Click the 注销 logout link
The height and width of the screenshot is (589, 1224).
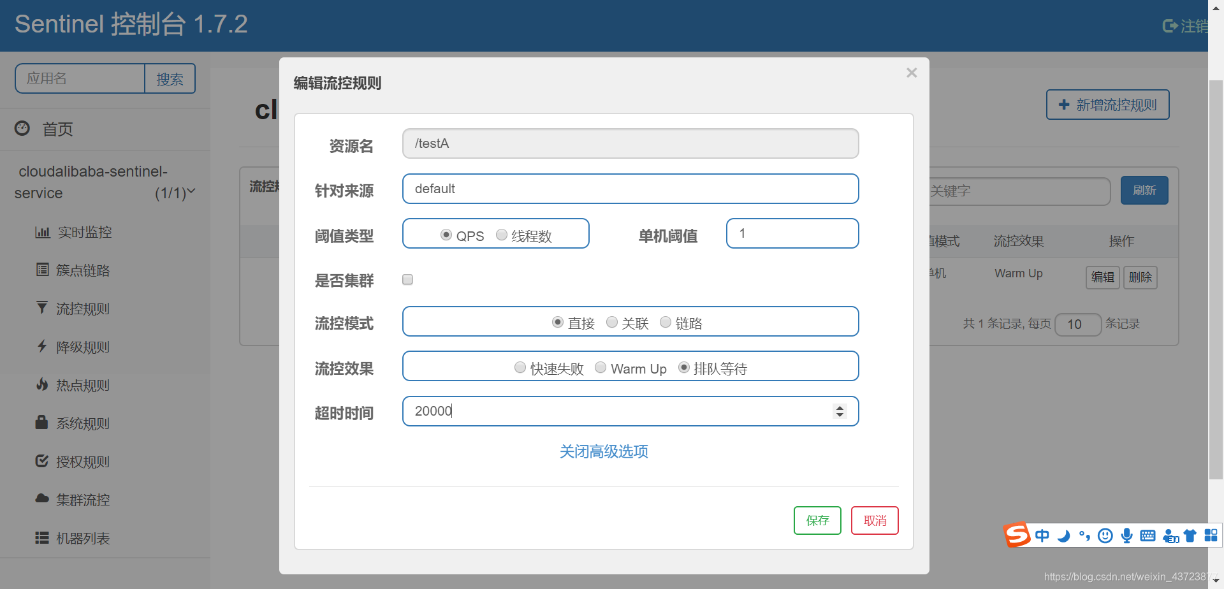pos(1185,25)
